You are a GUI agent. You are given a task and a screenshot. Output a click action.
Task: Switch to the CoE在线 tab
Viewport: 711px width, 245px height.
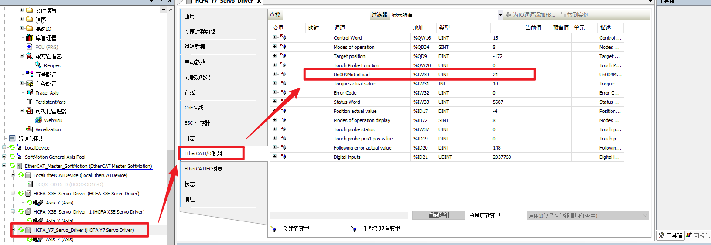194,108
